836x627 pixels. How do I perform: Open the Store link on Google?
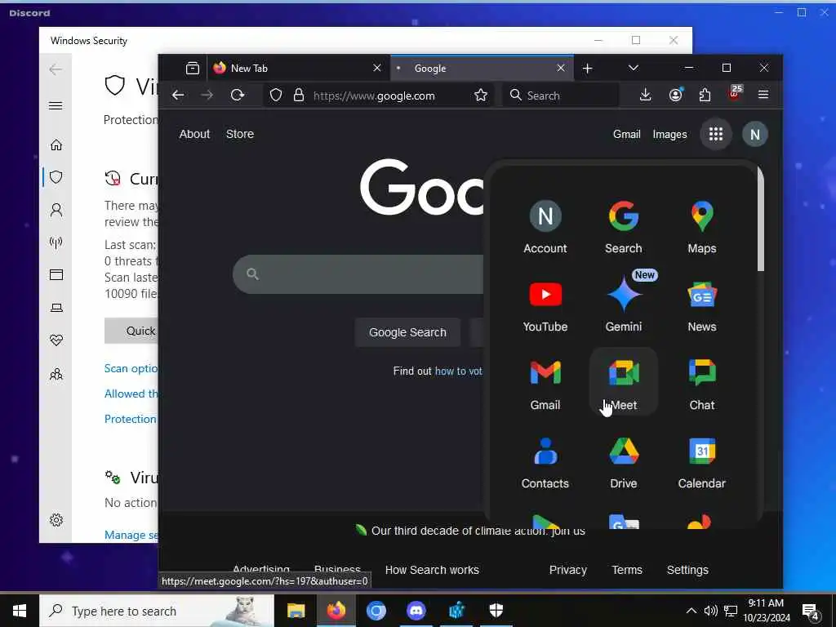[240, 134]
